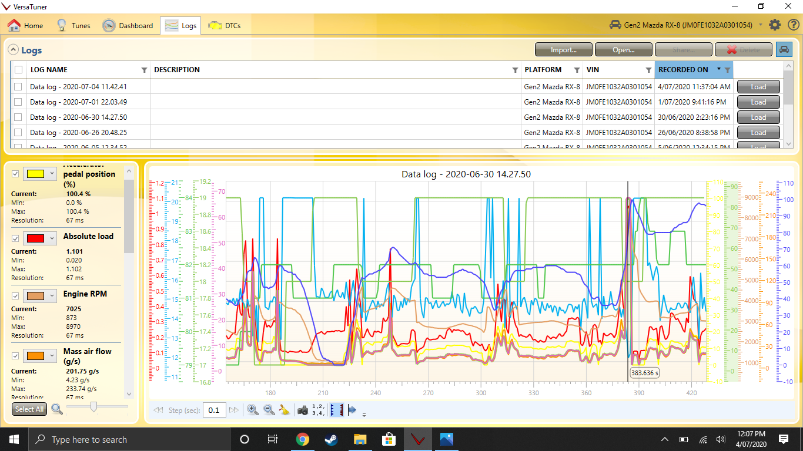Click the volume speaker tray icon

(x=721, y=439)
